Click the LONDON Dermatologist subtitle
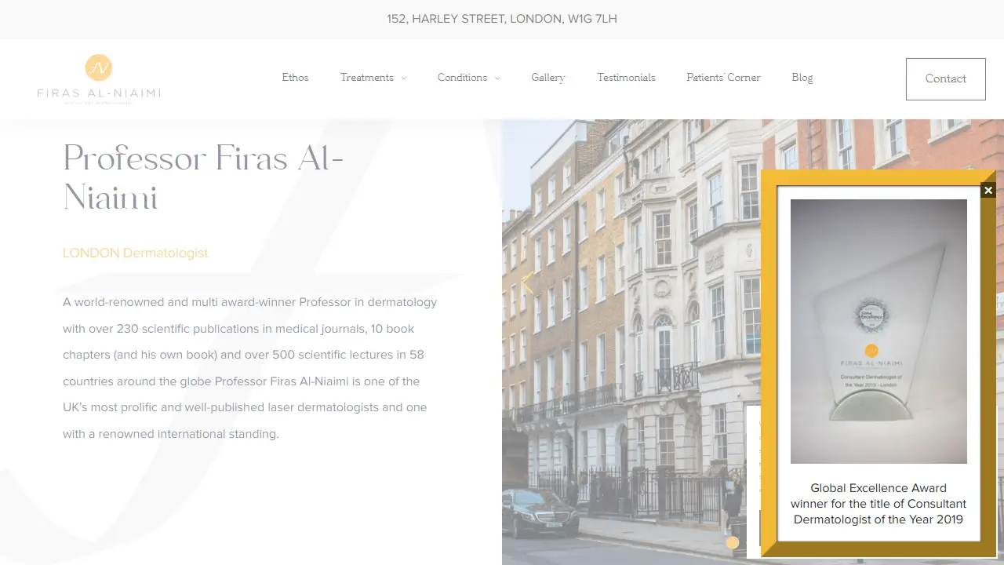This screenshot has height=565, width=1004. coord(136,253)
